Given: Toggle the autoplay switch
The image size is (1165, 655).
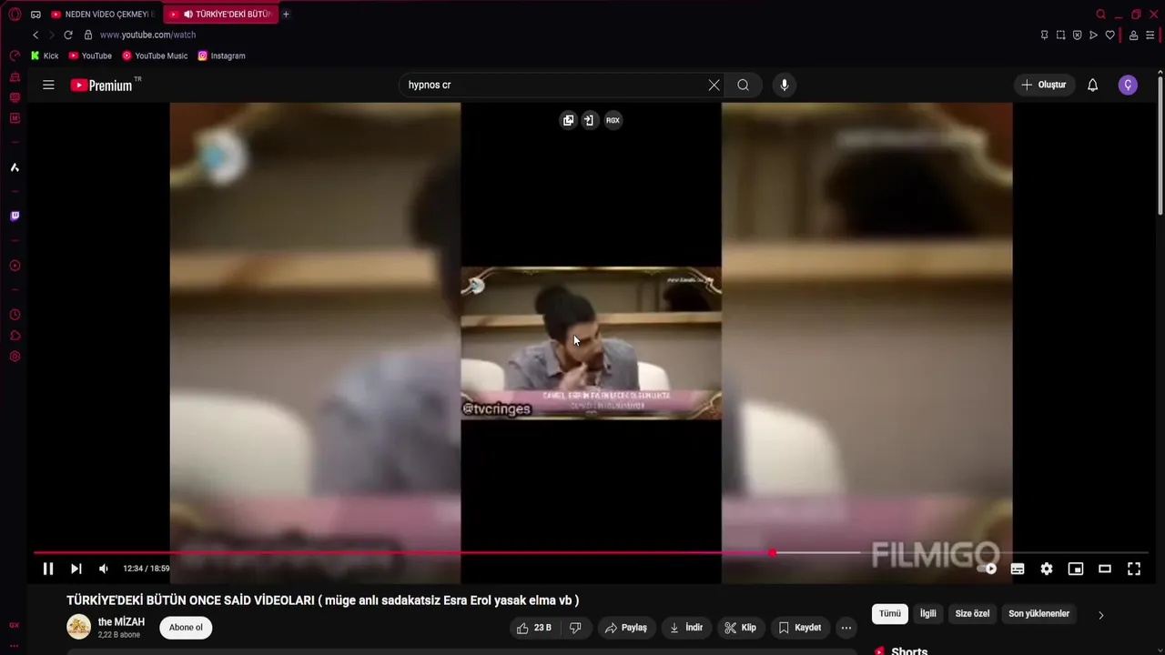Looking at the screenshot, I should click(x=988, y=569).
